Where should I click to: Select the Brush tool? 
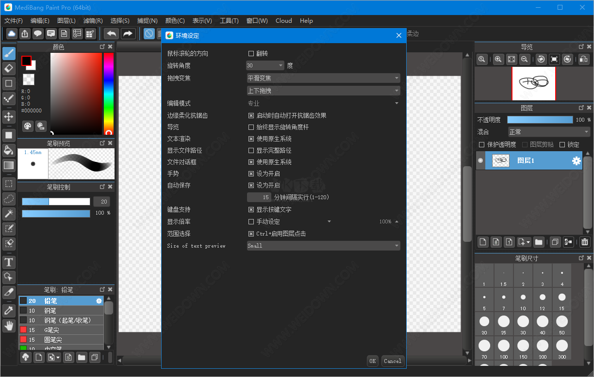click(8, 53)
